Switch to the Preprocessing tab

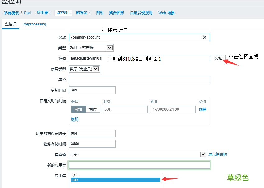pos(34,24)
